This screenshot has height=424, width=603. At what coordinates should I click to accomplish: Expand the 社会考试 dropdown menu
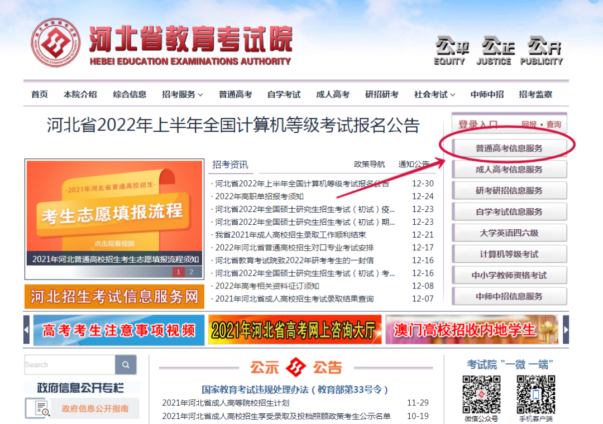(434, 94)
